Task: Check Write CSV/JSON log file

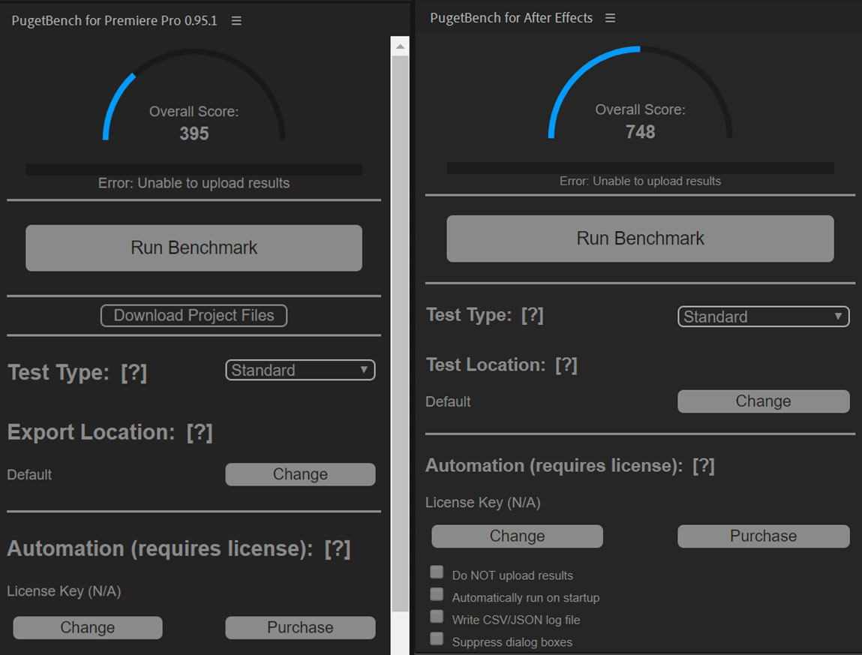Action: click(437, 617)
